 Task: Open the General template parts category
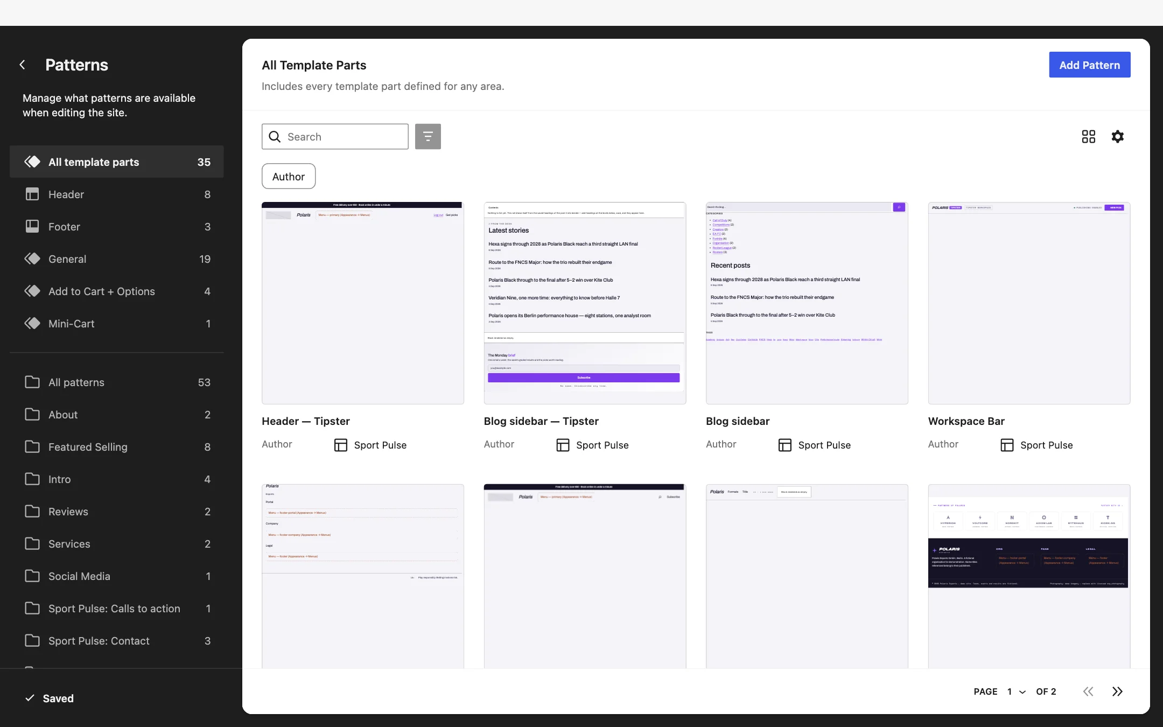[x=117, y=259]
